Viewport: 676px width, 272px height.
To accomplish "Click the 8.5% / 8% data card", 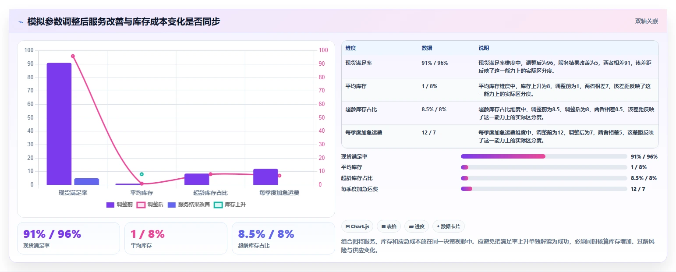I will 283,238.
